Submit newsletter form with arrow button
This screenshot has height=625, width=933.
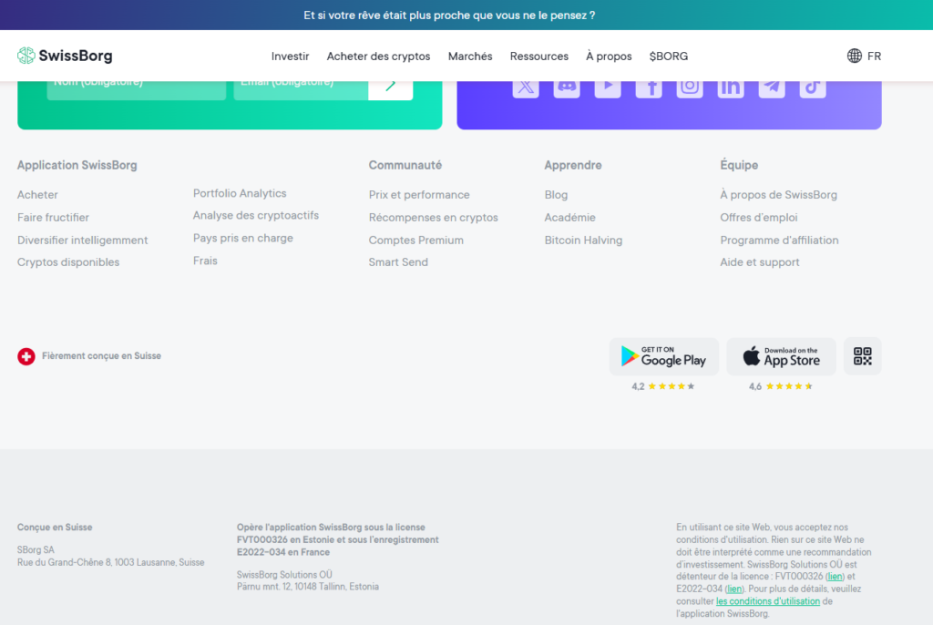pos(390,88)
